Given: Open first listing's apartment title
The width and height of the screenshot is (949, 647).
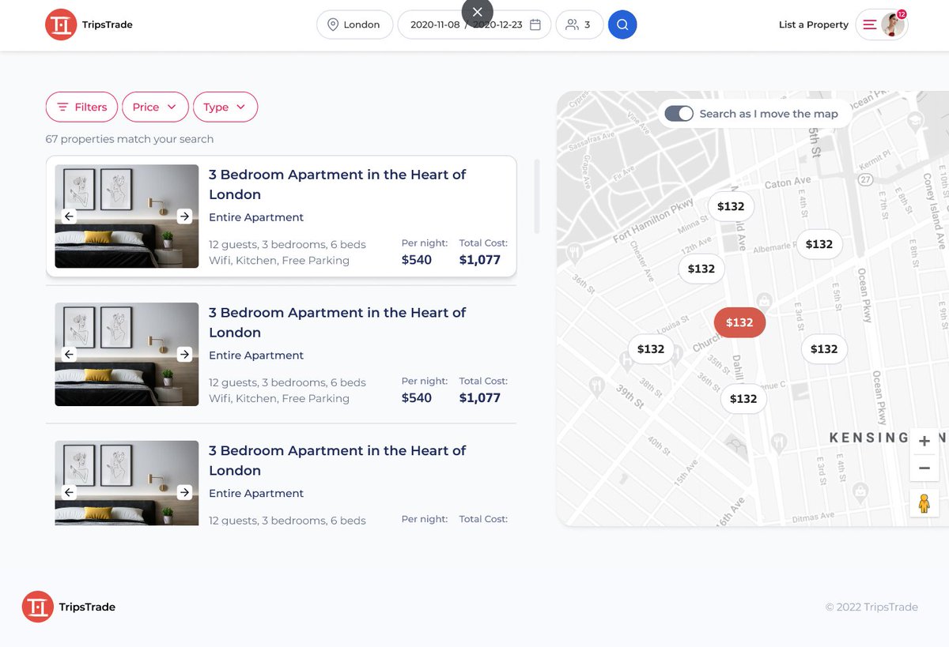Looking at the screenshot, I should [338, 184].
